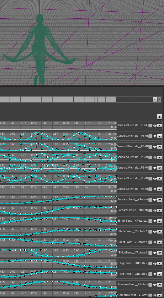Select the lShldrBend__XRotate2 track label

point(132,221)
